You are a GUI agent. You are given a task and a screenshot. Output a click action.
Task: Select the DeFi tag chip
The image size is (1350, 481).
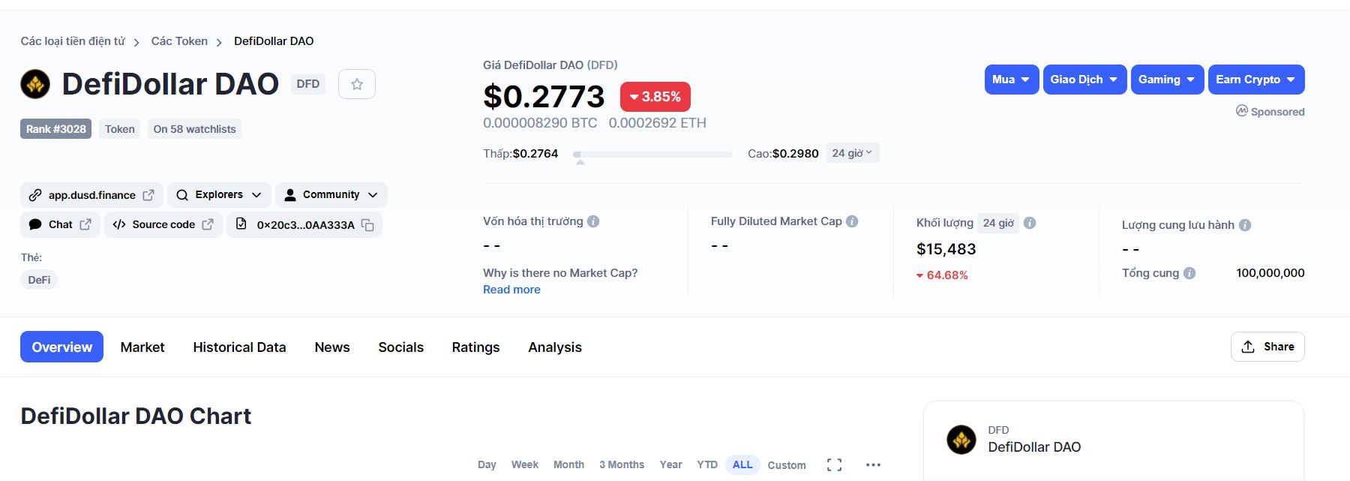coord(39,280)
